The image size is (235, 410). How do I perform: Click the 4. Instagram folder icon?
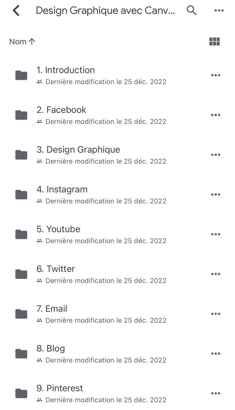(21, 194)
